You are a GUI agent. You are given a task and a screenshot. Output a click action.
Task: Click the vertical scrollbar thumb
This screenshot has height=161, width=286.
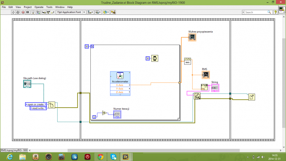click(x=284, y=83)
